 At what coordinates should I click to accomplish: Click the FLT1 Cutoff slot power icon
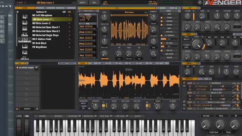point(190,90)
